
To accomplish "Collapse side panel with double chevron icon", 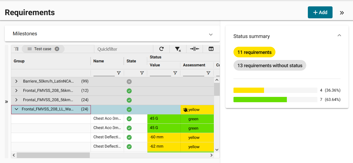I will click(x=342, y=13).
